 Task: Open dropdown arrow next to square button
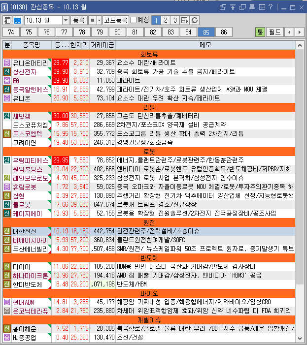(x=99, y=20)
